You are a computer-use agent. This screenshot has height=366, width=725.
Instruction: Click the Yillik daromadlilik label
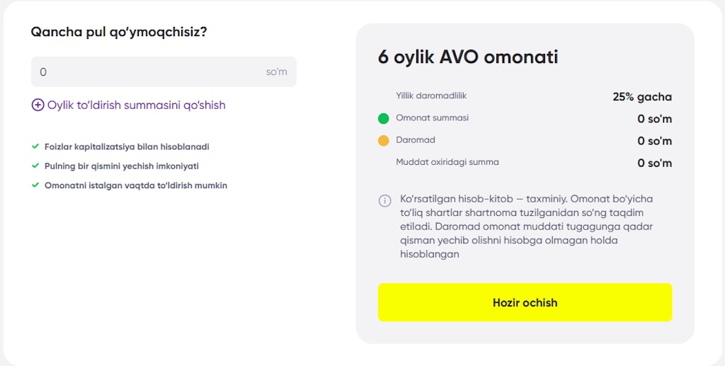coord(431,96)
